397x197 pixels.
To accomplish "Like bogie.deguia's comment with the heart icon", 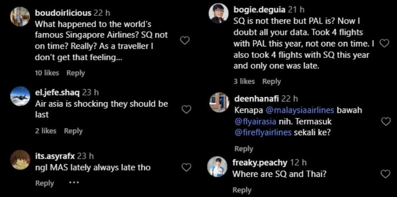I will [x=384, y=44].
